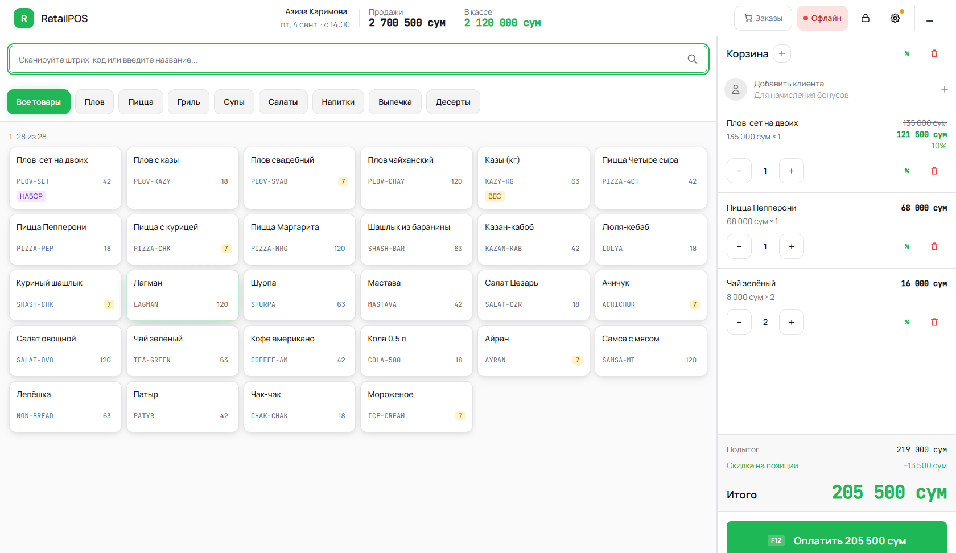Pick the Шашлык из баранины card
The image size is (956, 553).
coord(417,239)
